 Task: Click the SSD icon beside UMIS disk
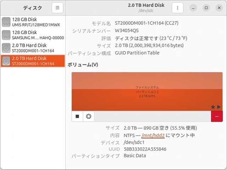[x=6, y=22]
